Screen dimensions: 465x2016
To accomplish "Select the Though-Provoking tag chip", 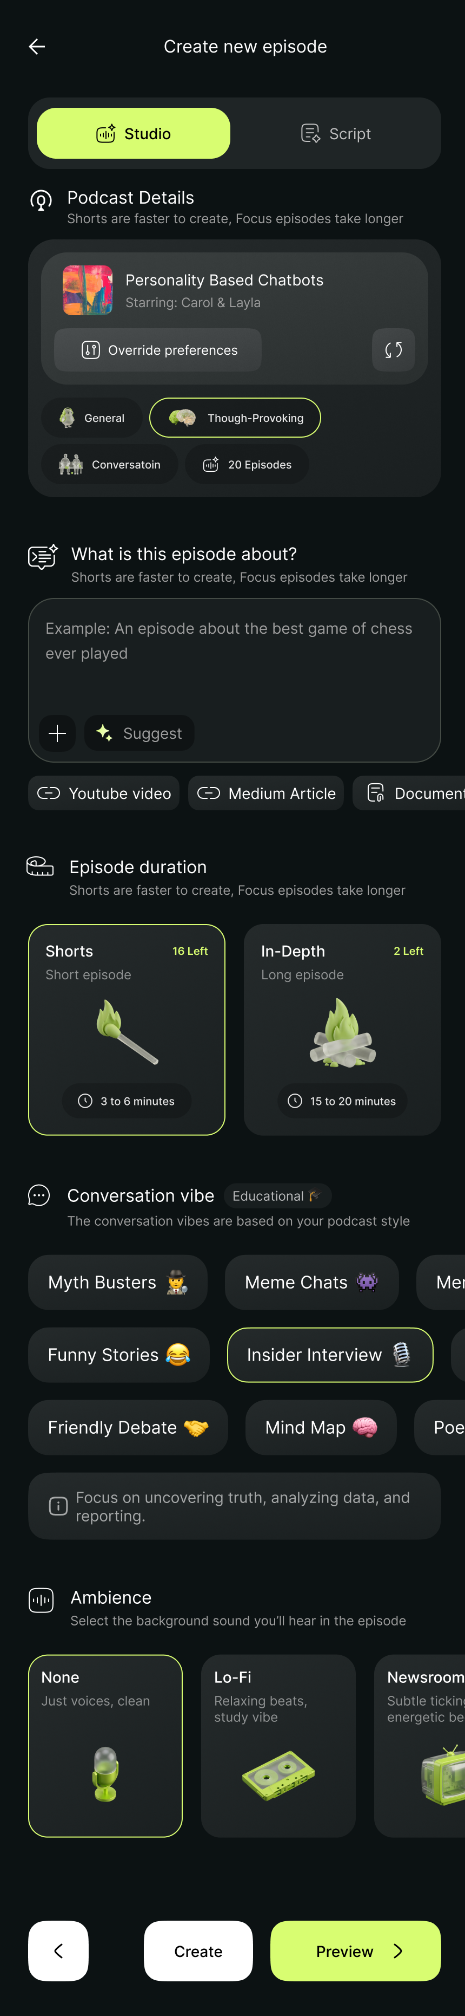I will (x=235, y=418).
